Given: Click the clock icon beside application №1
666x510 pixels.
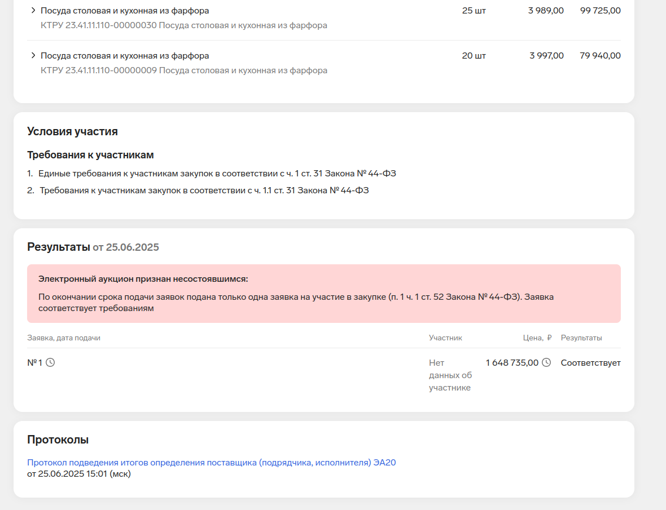Looking at the screenshot, I should [50, 362].
